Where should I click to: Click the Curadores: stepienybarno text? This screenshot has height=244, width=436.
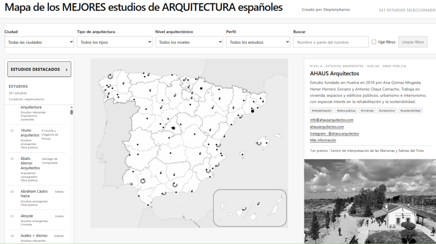pos(27,99)
